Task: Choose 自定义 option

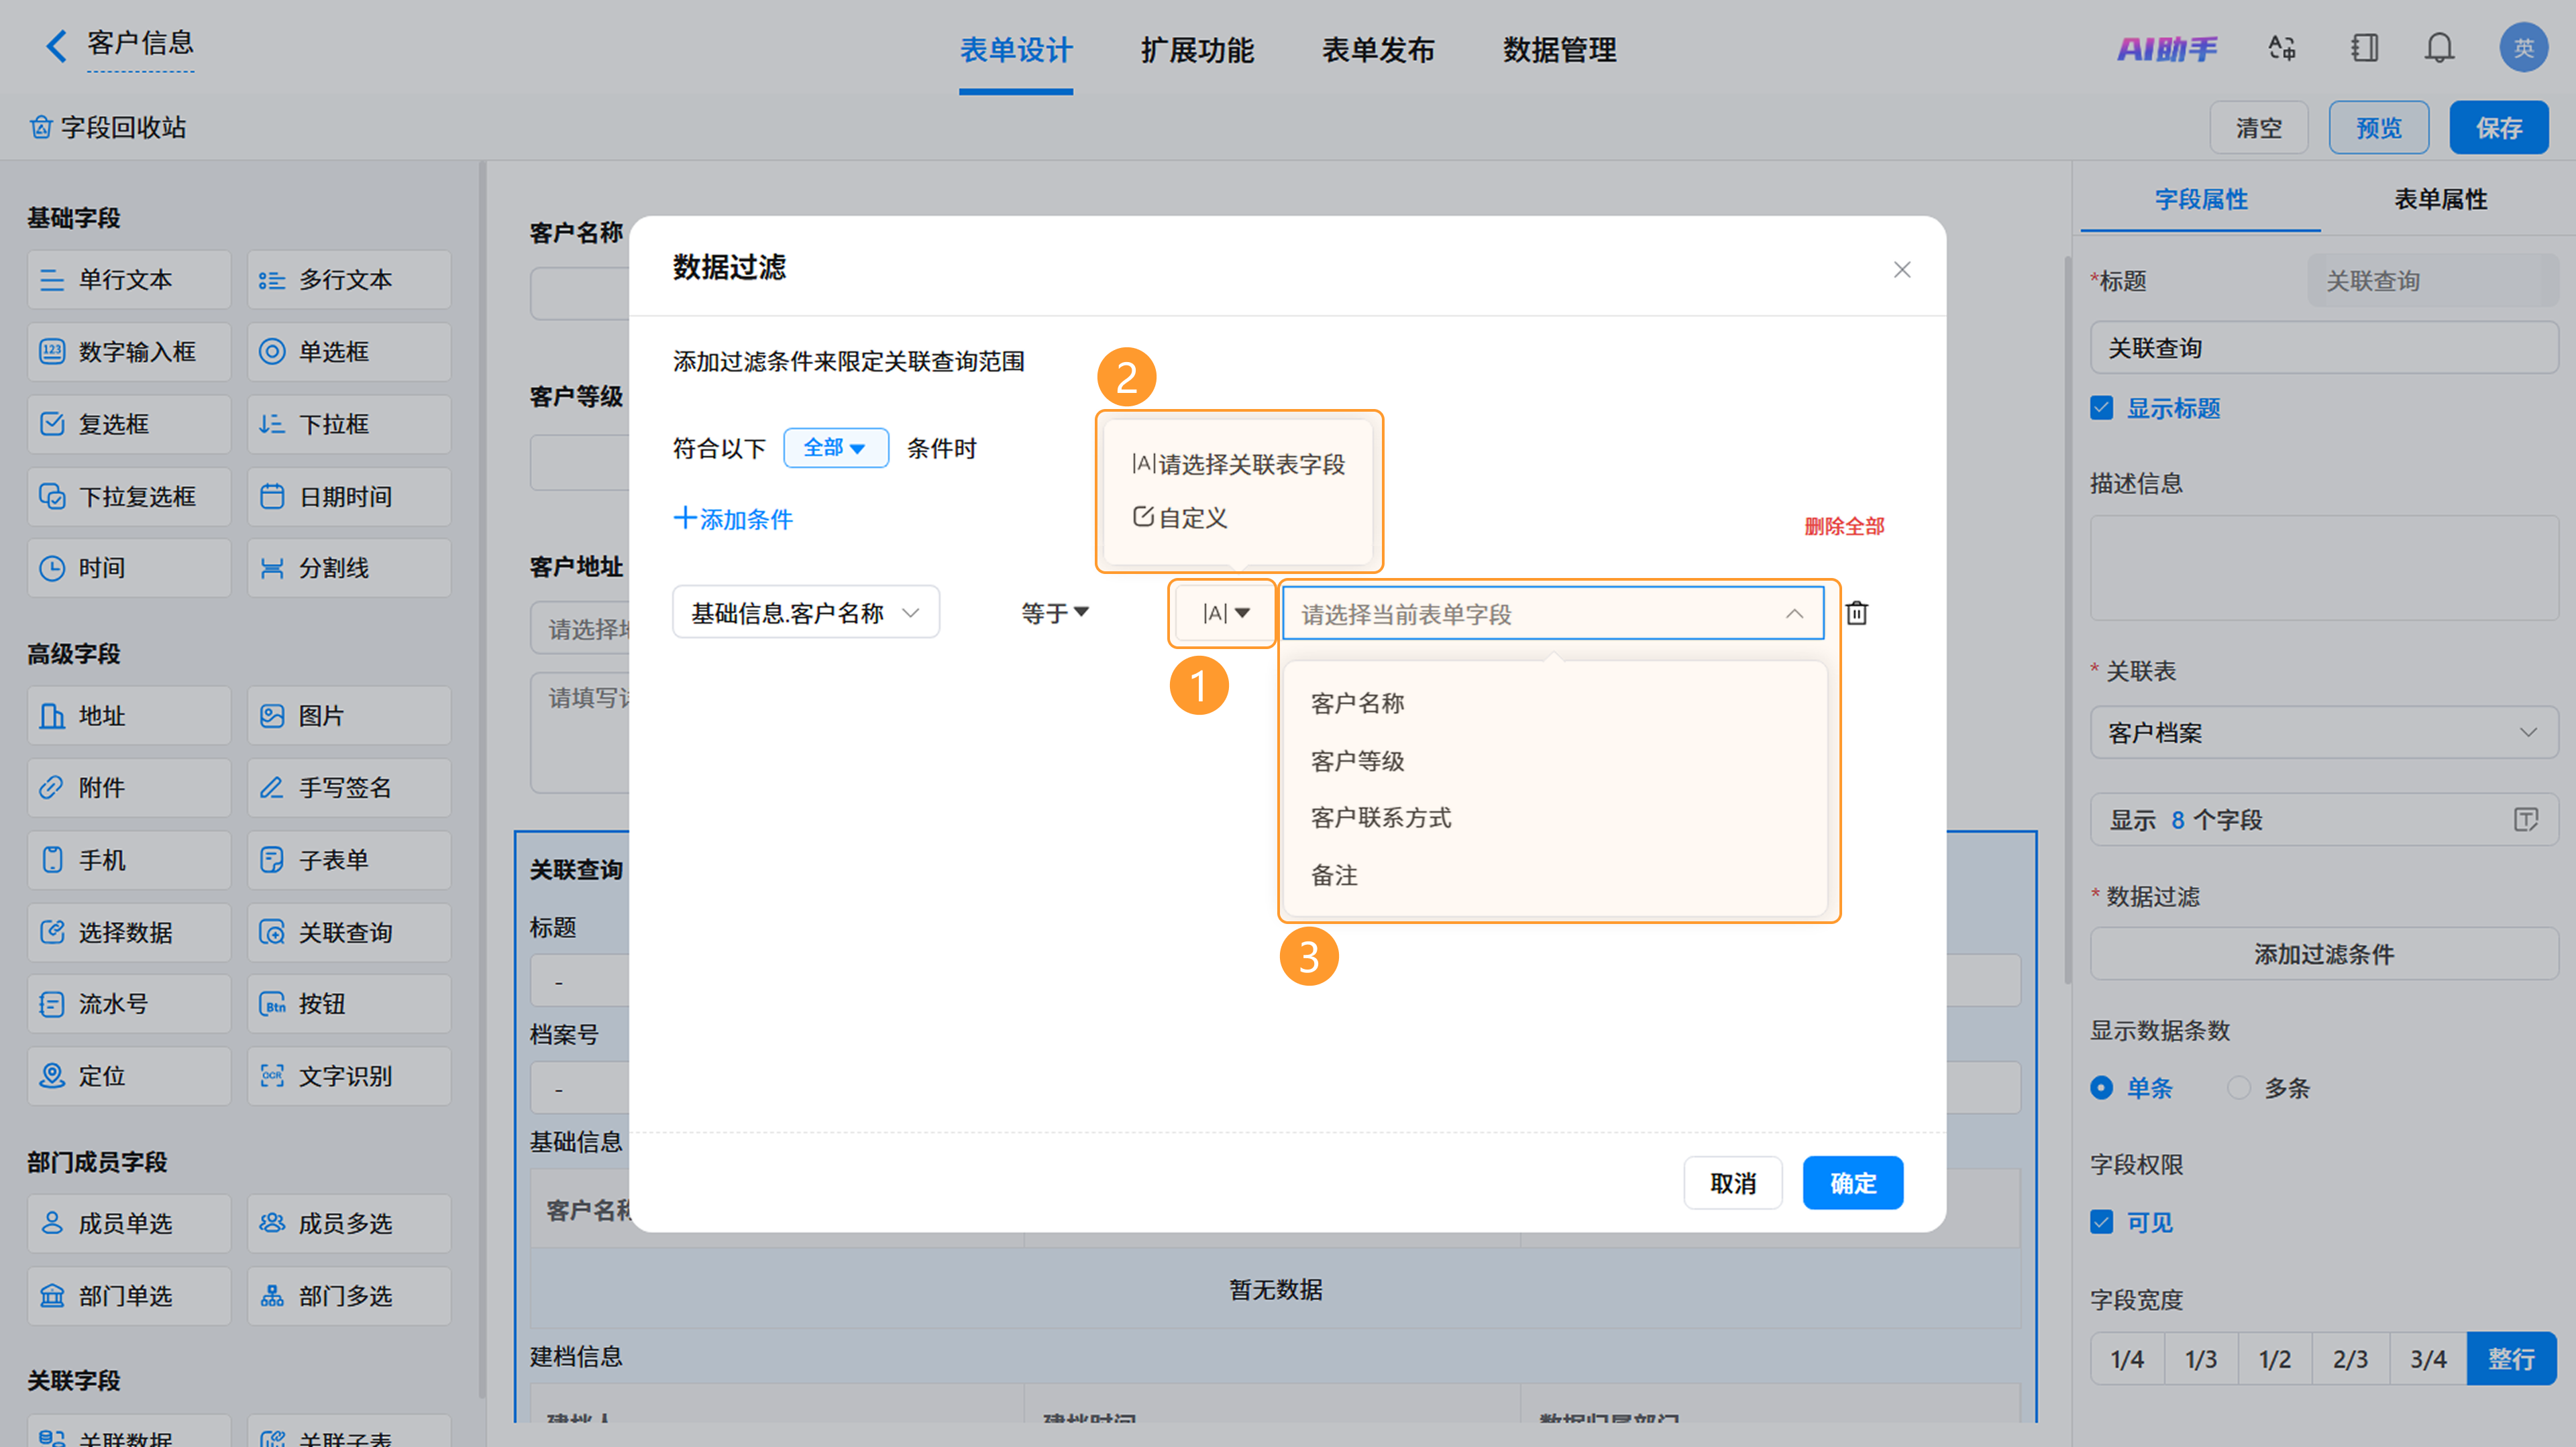Action: pyautogui.click(x=1180, y=518)
